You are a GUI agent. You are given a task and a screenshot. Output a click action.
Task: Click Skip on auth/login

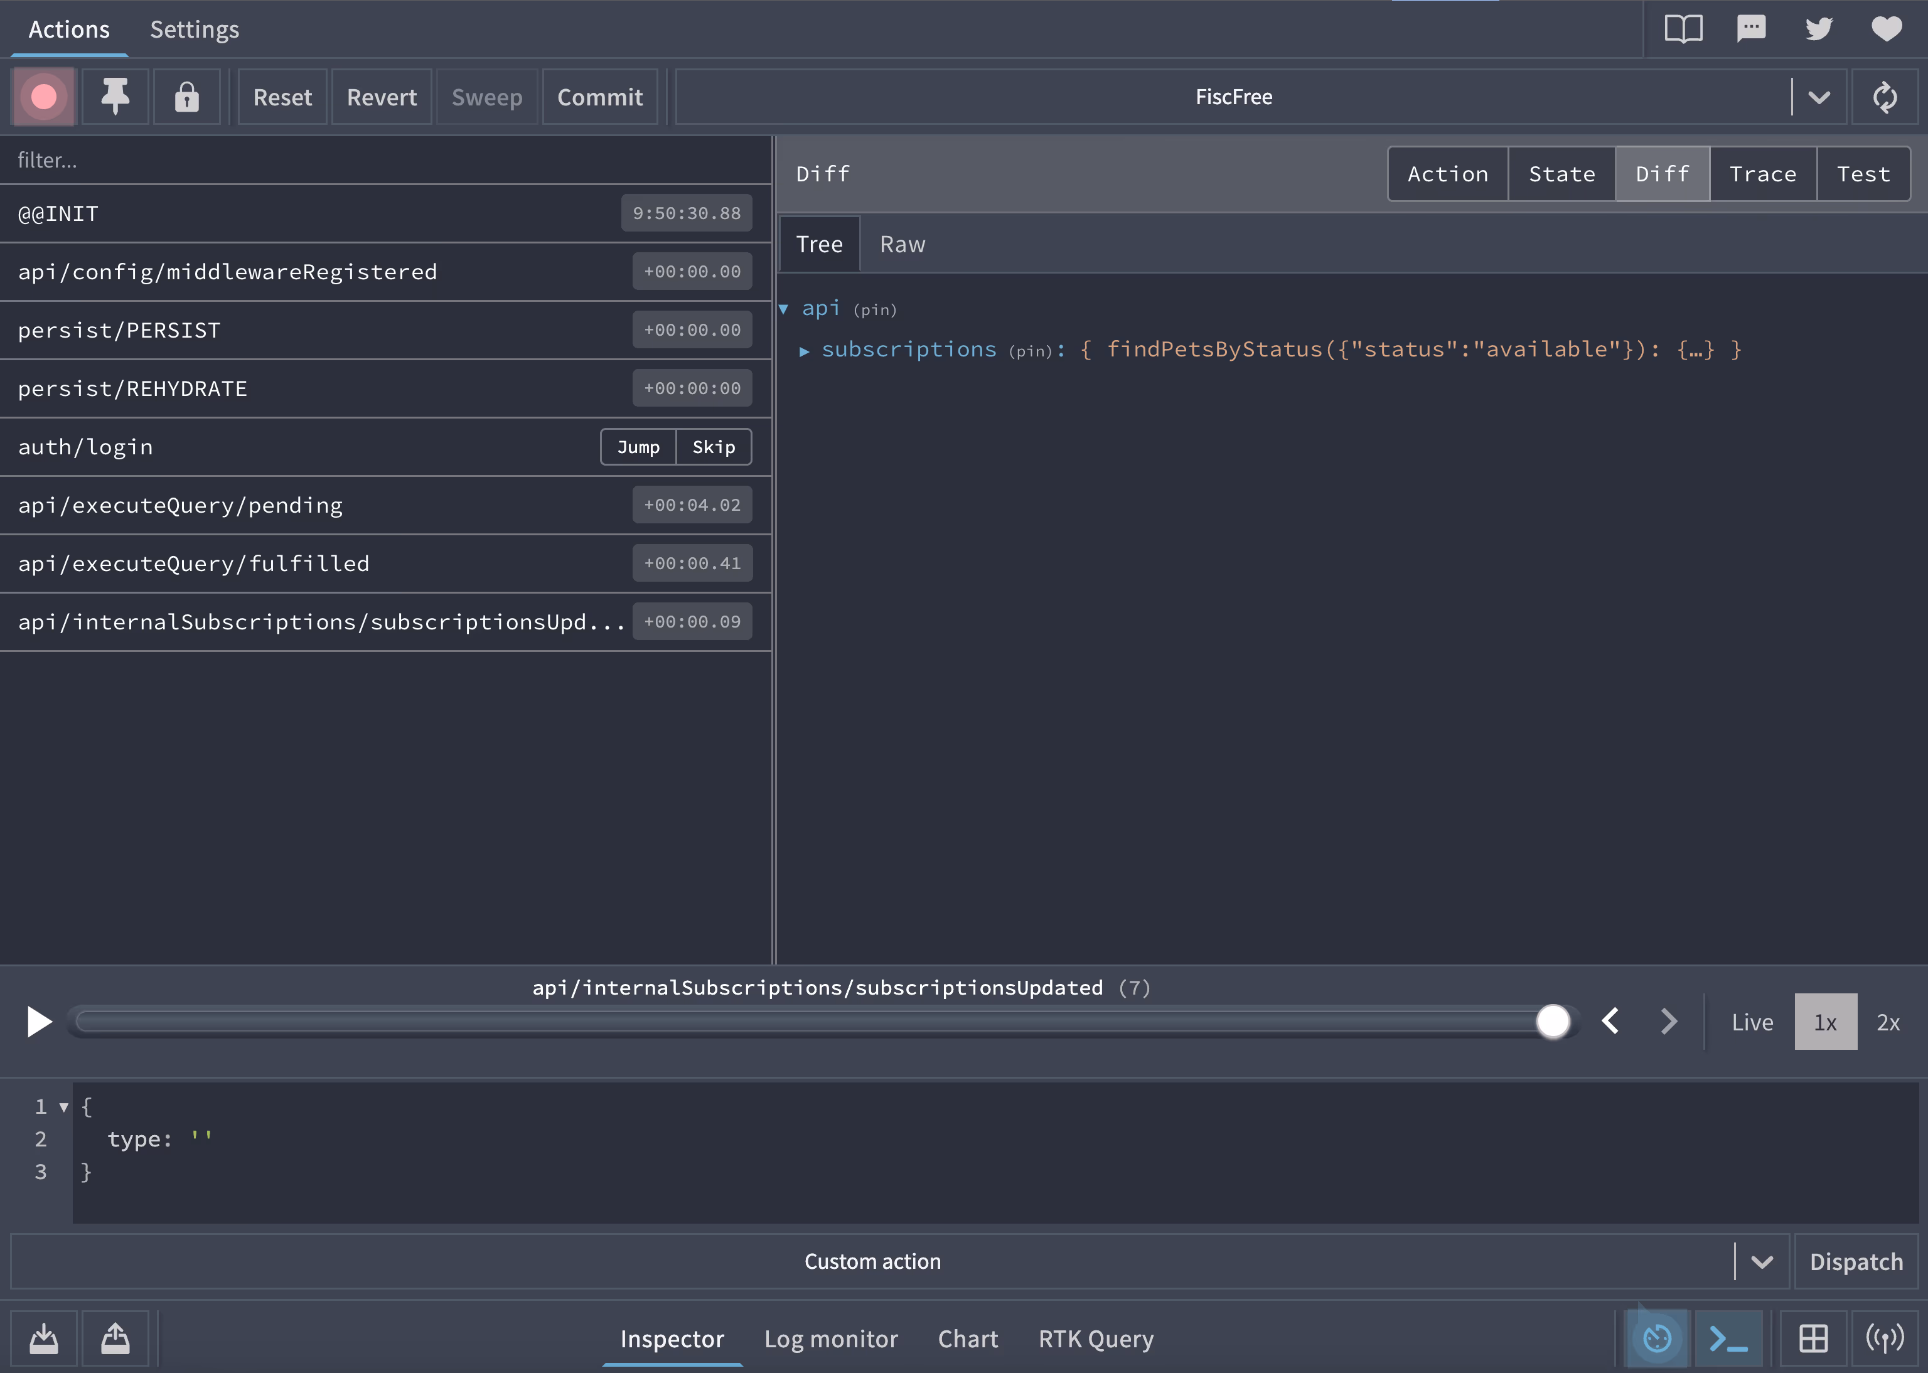click(714, 447)
